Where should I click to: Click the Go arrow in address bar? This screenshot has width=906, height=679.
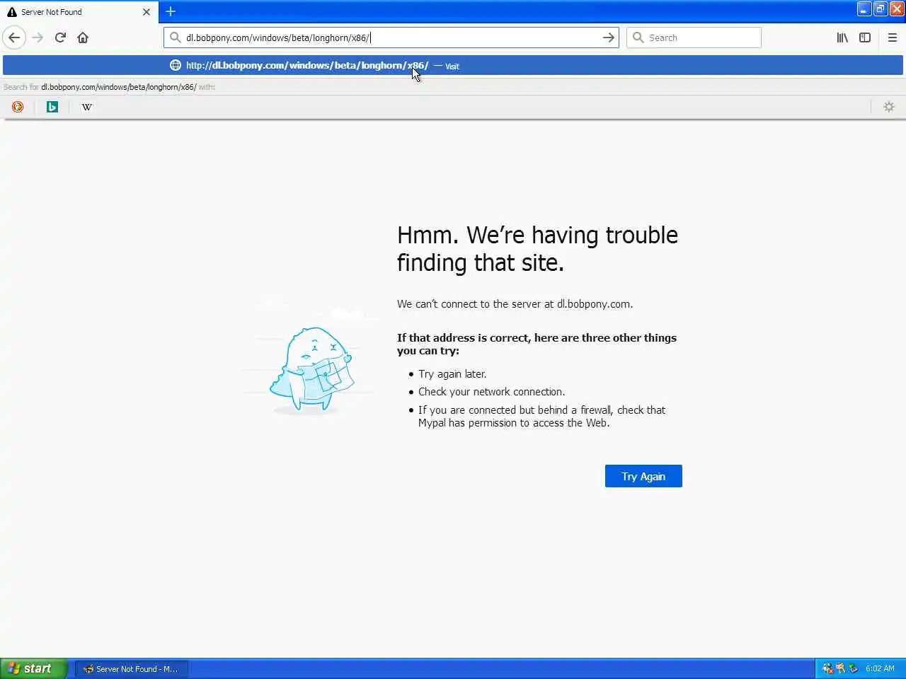coord(609,37)
